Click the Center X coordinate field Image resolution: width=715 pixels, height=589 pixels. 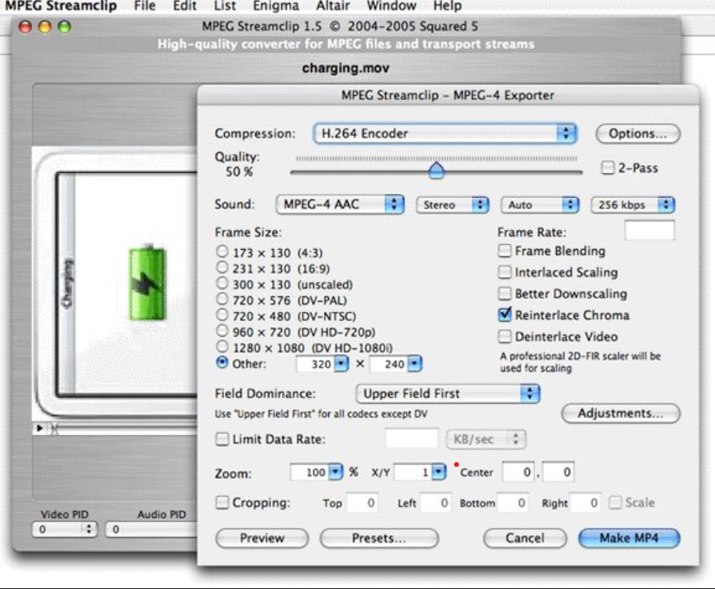coord(518,472)
